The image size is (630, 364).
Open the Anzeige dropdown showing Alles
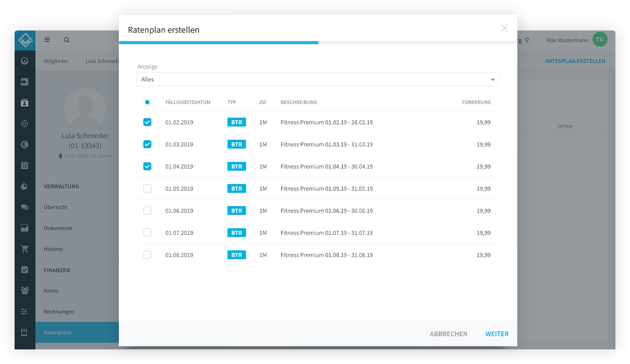pyautogui.click(x=318, y=80)
